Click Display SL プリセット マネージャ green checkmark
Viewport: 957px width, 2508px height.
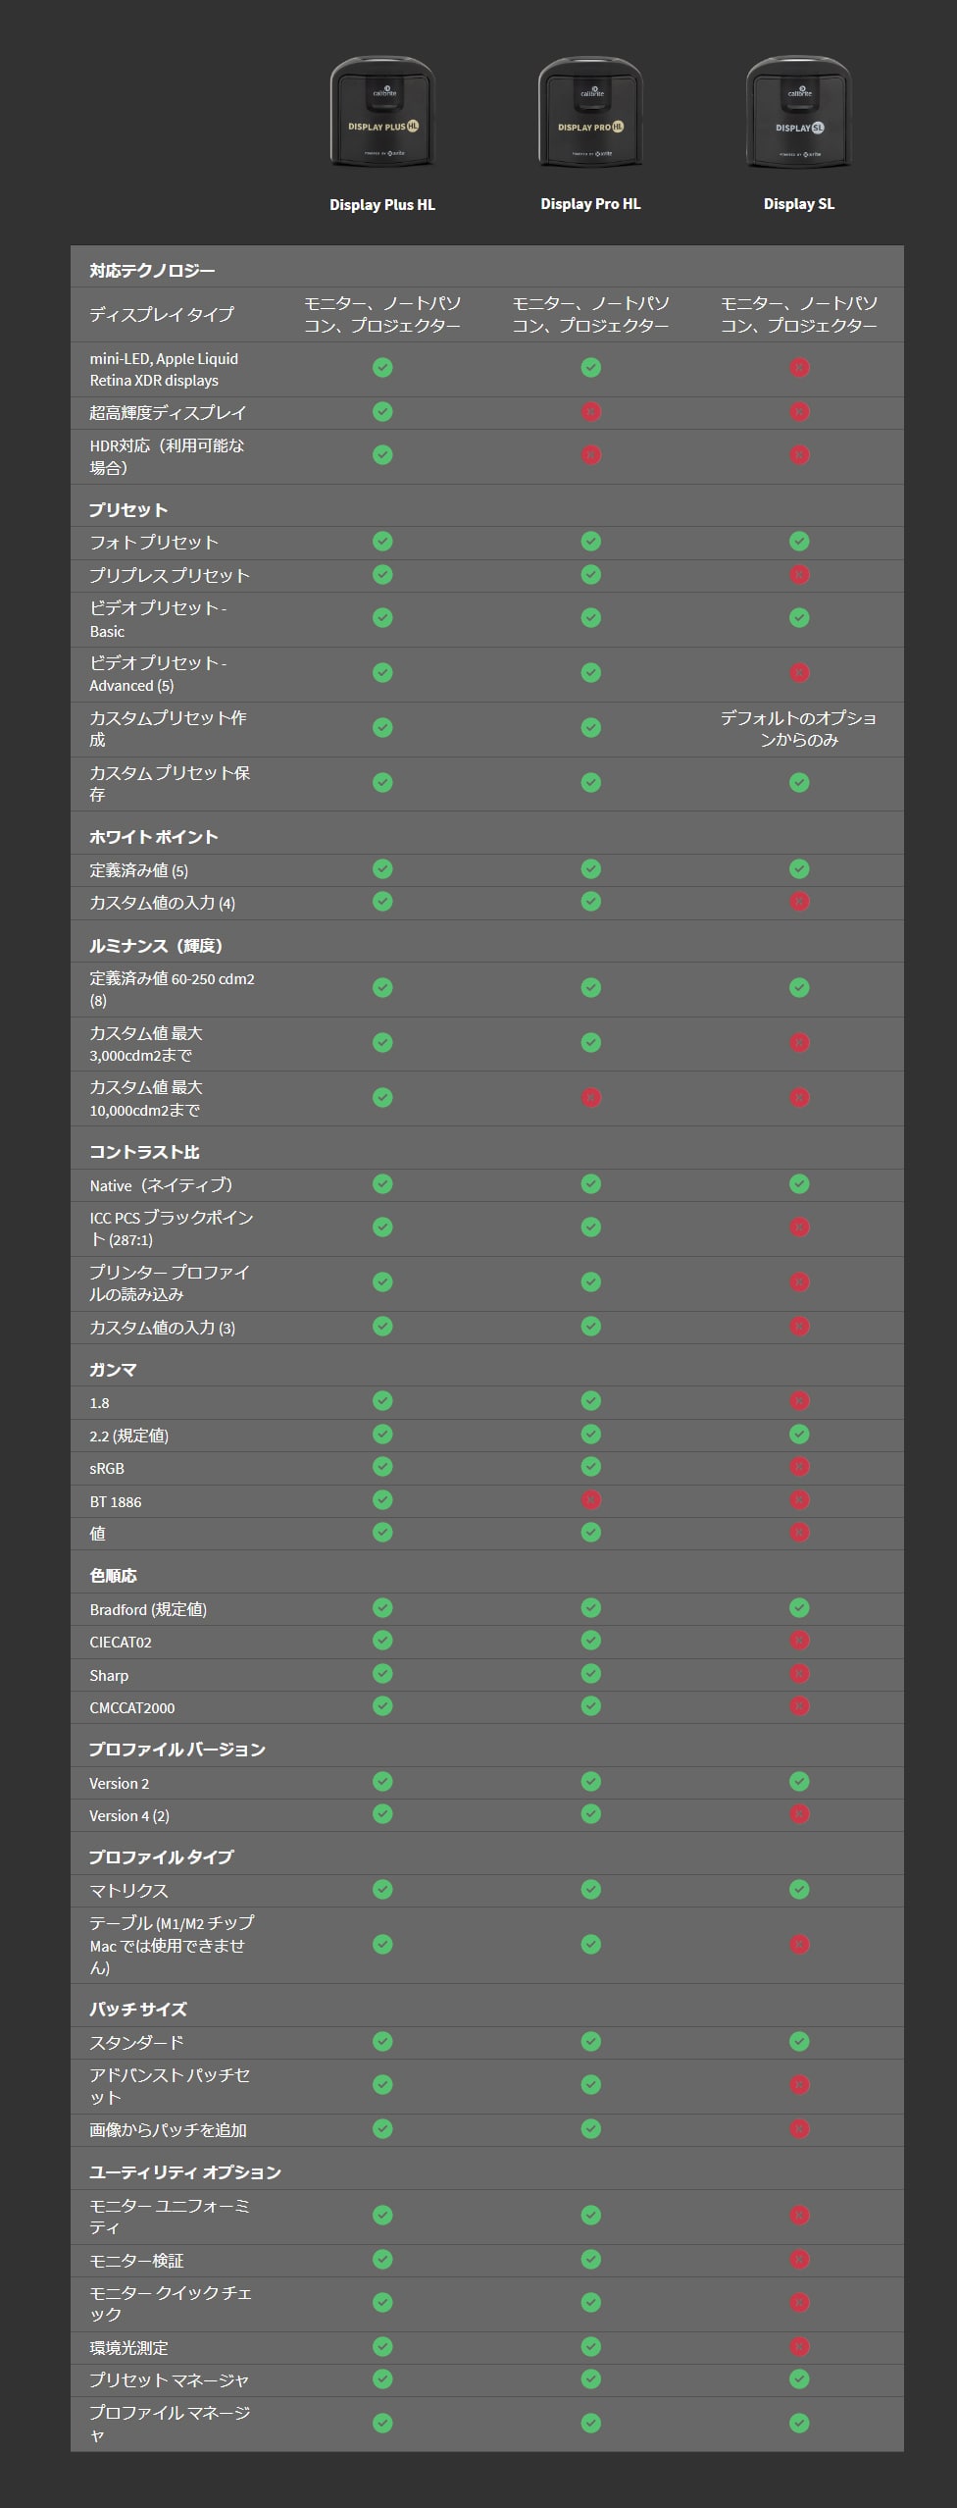799,2379
